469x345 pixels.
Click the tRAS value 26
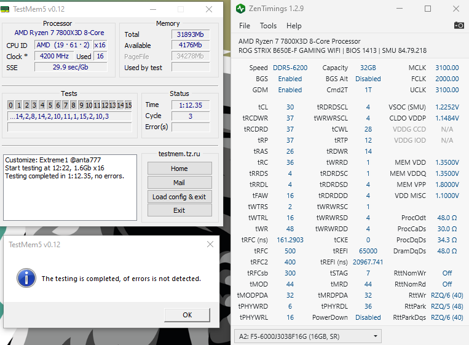click(290, 151)
